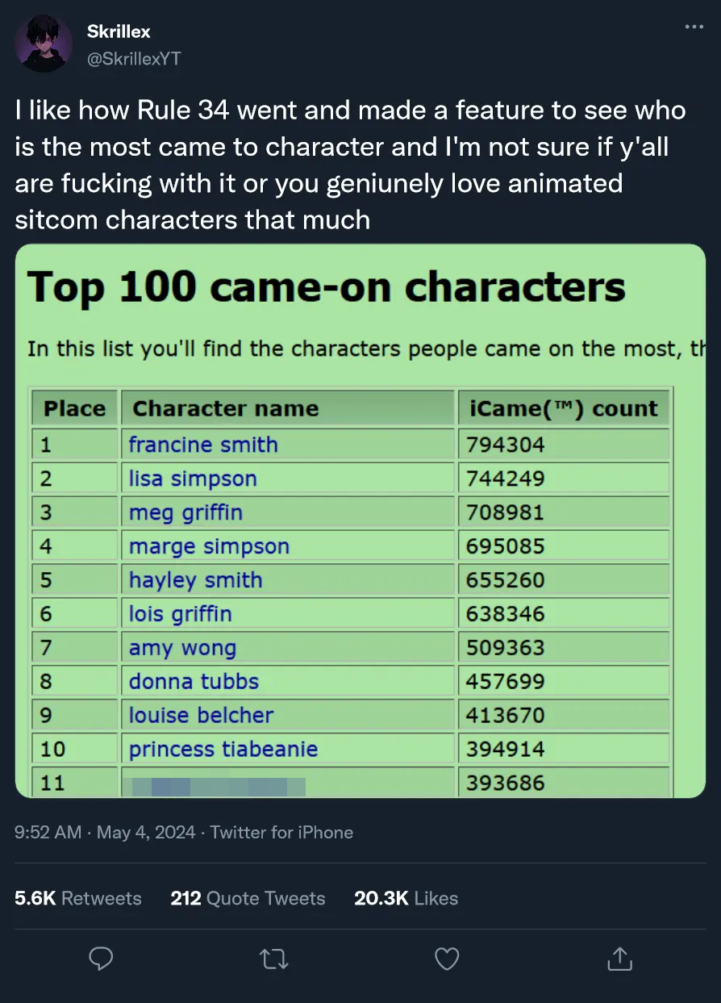Image resolution: width=721 pixels, height=1003 pixels.
Task: Open the Skrillex display name
Action: 119,31
